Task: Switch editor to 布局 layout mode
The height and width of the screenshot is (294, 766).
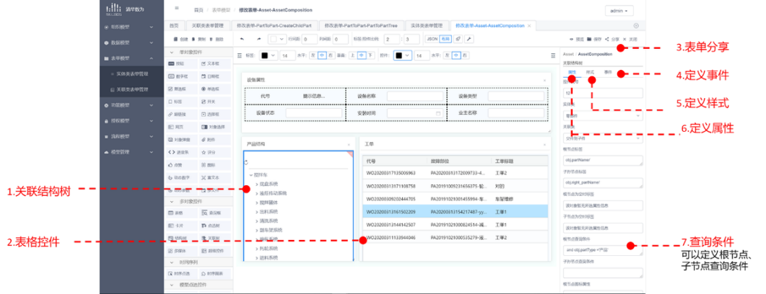Action: [445, 39]
